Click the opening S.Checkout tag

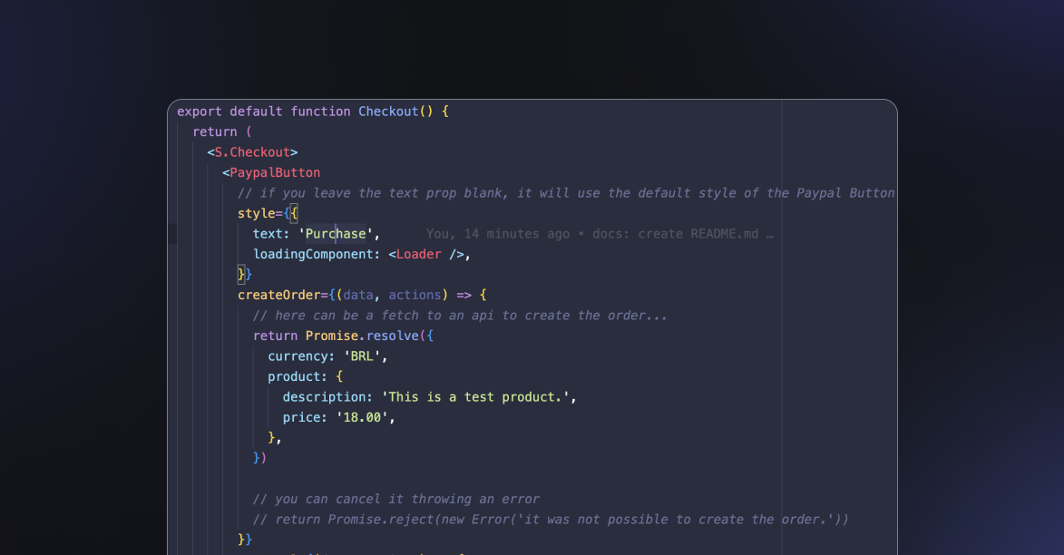pyautogui.click(x=252, y=152)
